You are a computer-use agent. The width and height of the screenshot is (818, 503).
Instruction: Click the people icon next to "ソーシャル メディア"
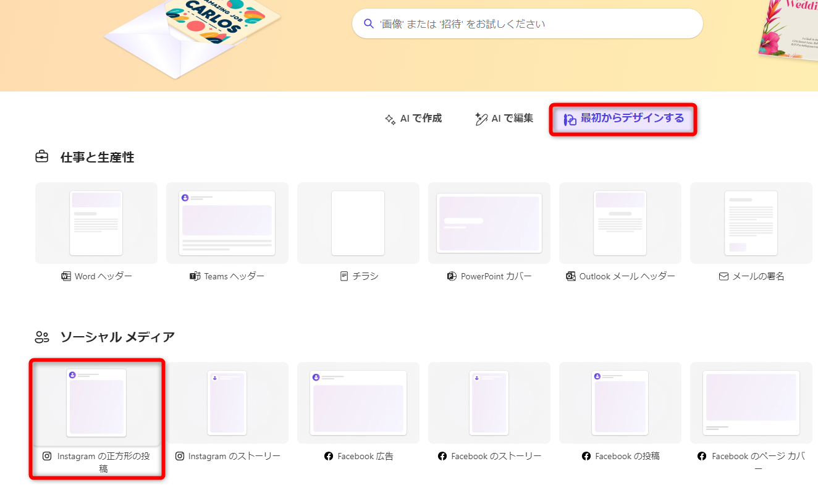[41, 337]
